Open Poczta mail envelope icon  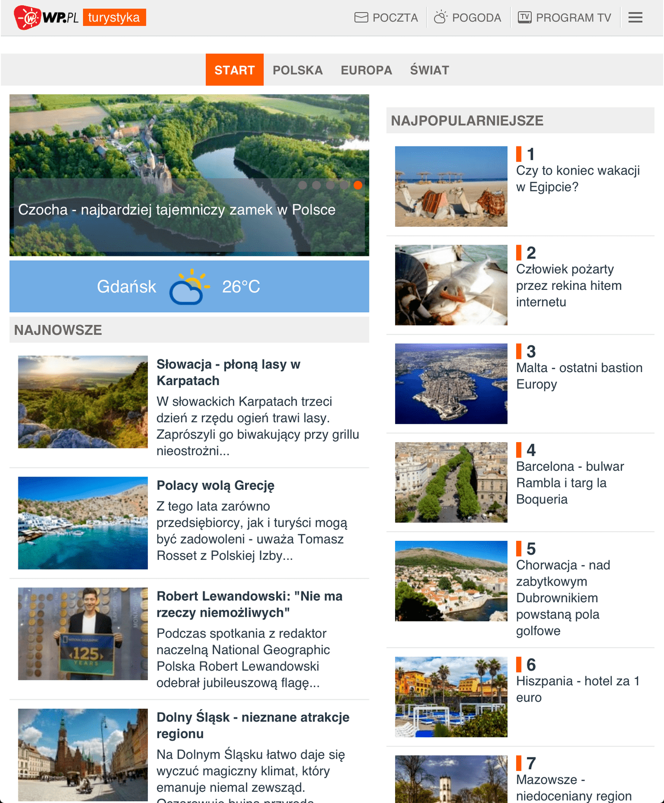click(x=361, y=18)
